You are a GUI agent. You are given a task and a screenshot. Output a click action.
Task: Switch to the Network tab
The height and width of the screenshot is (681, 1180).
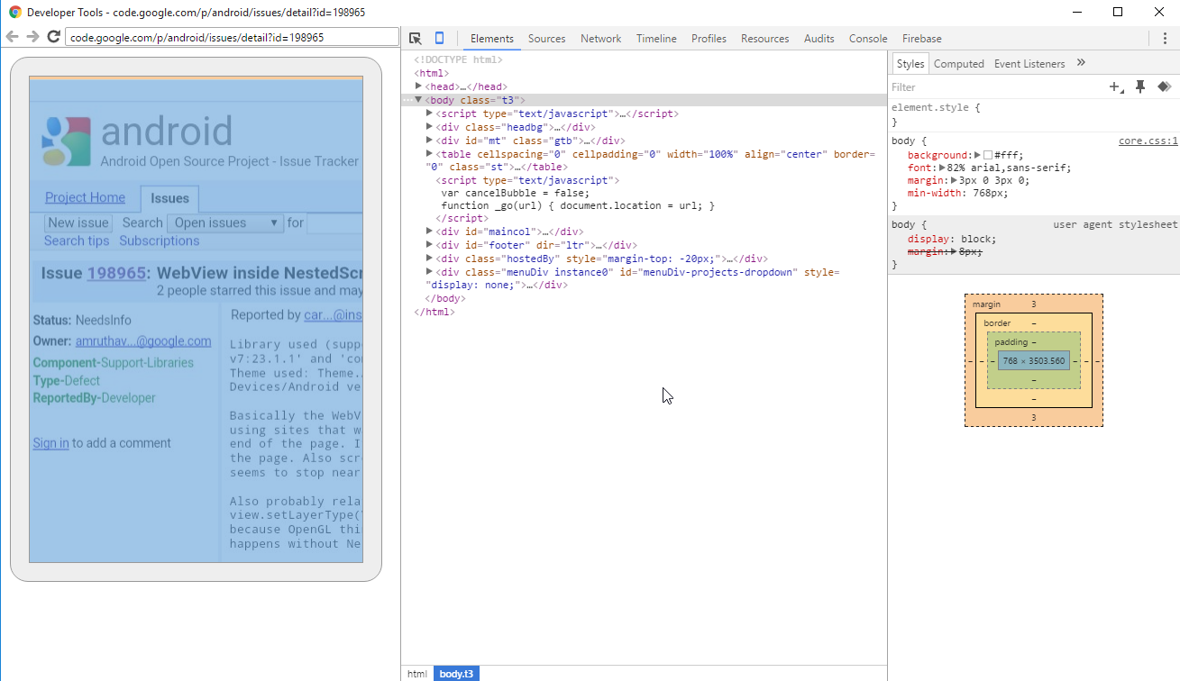(x=600, y=39)
